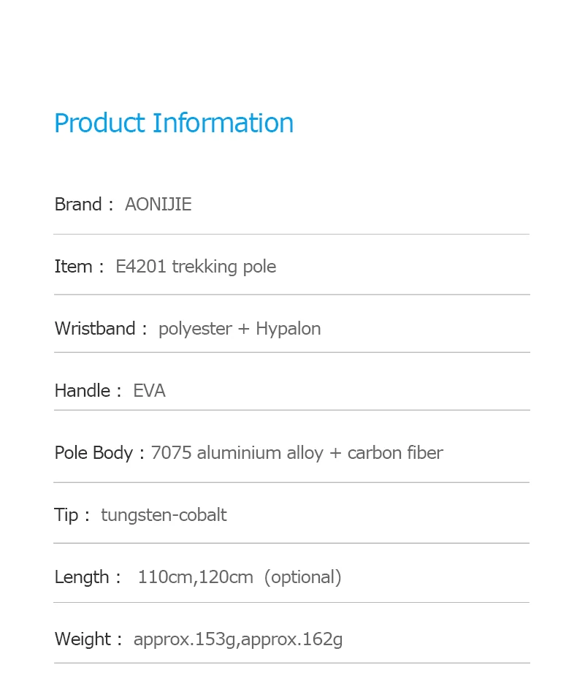Click the Tip label
577x681 pixels.
coord(66,515)
